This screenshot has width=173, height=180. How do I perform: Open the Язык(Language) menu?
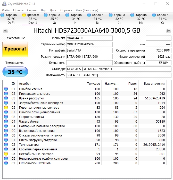pos(87,11)
